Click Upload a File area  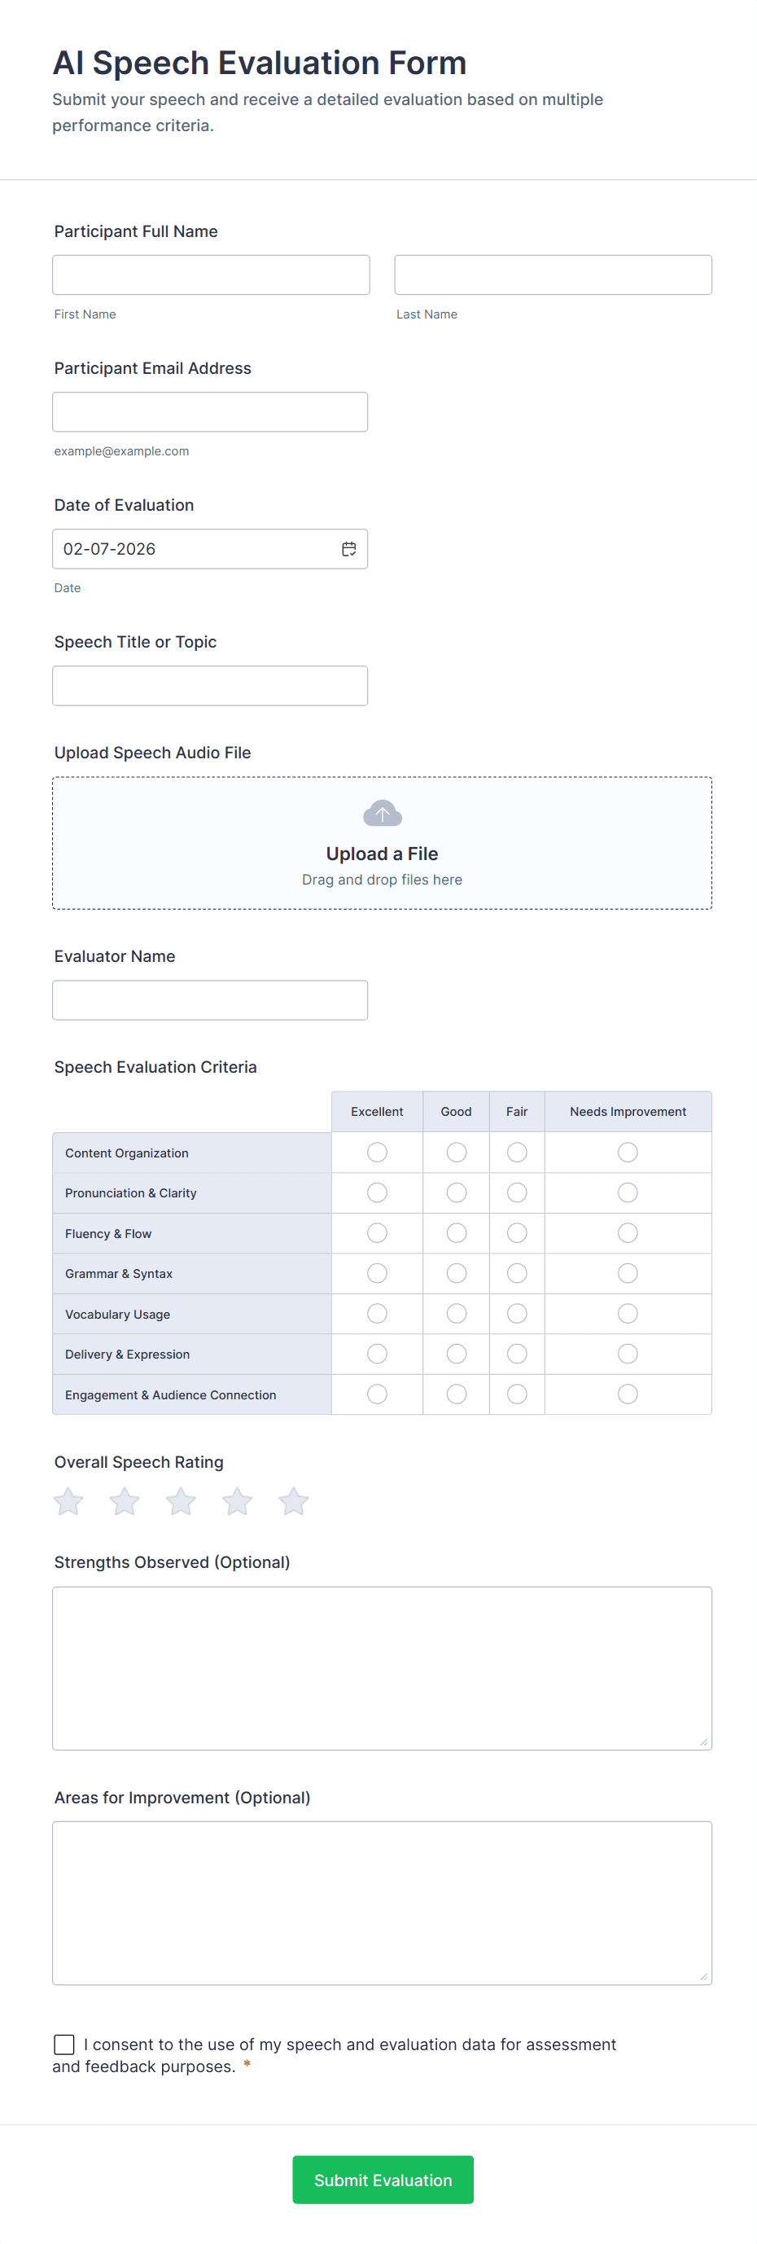tap(382, 854)
